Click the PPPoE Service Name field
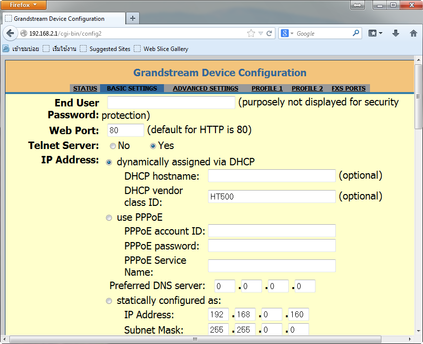 [x=272, y=266]
